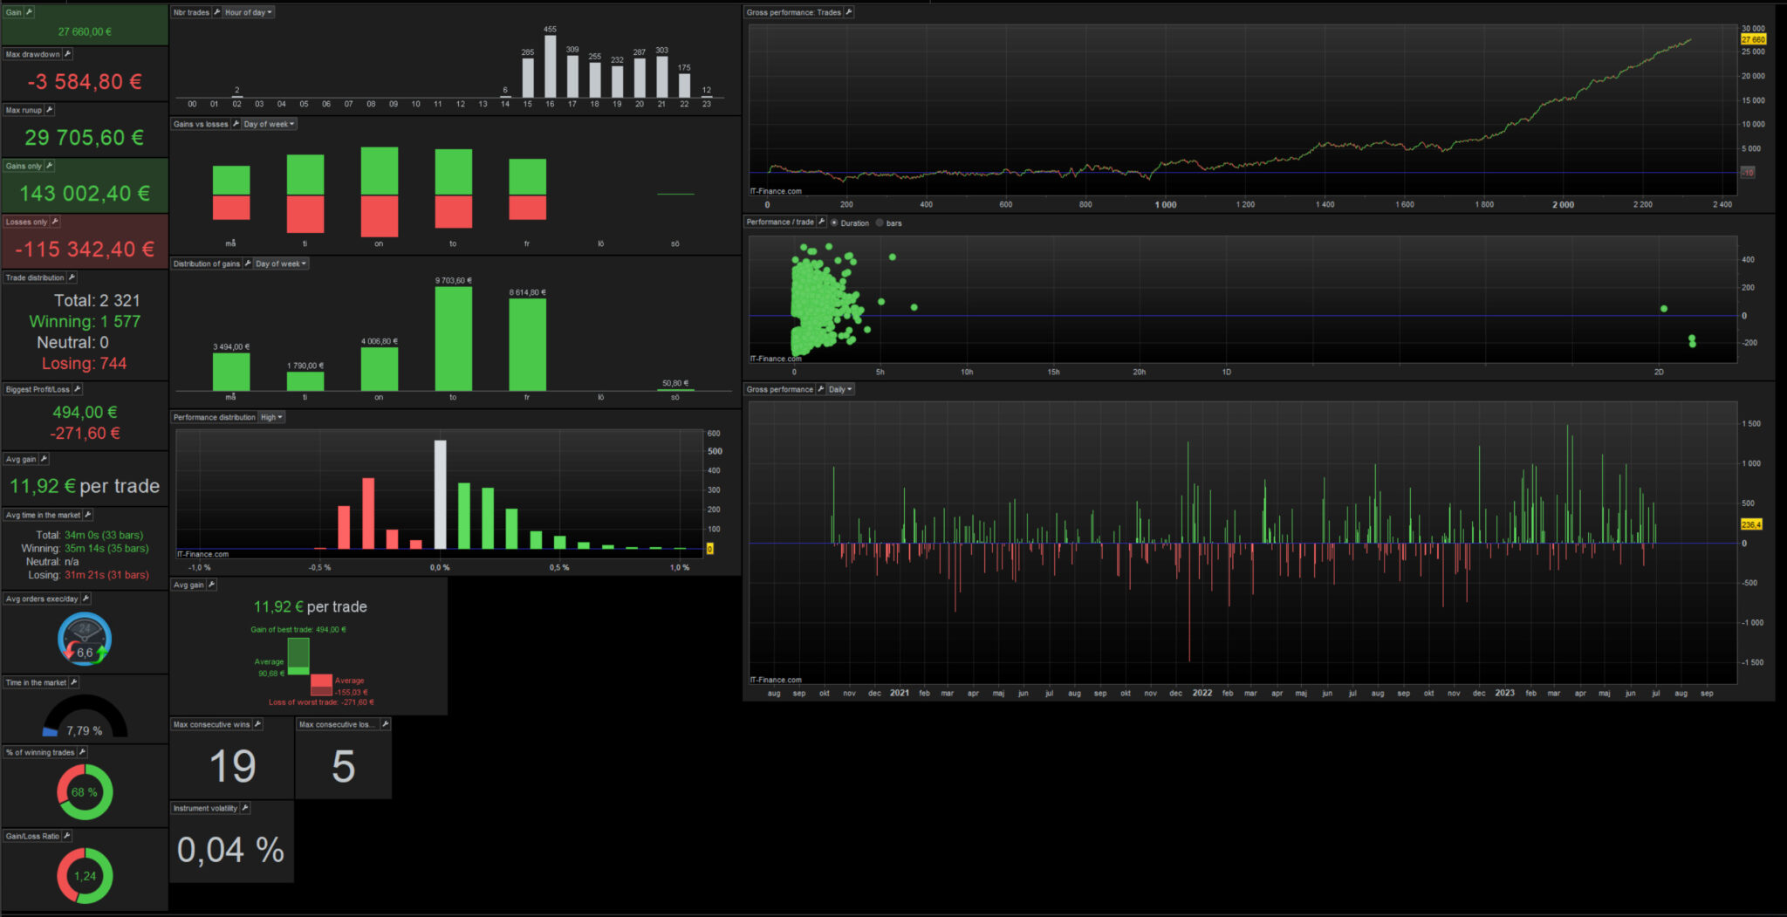Click the Trade distribution wrench icon
1787x917 pixels.
pyautogui.click(x=72, y=277)
